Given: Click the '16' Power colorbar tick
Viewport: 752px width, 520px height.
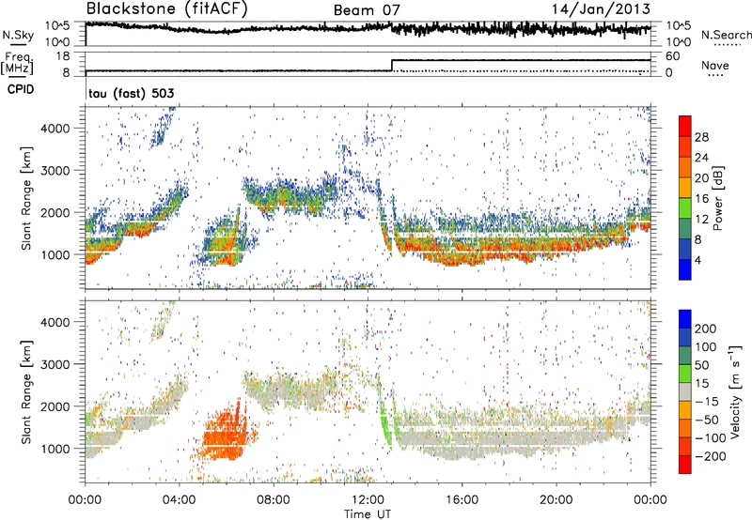Looking at the screenshot, I should pyautogui.click(x=701, y=199).
